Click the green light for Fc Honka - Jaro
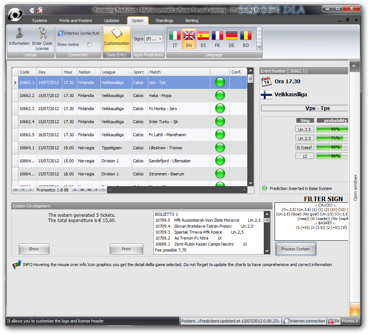This screenshot has height=334, width=369. [220, 109]
